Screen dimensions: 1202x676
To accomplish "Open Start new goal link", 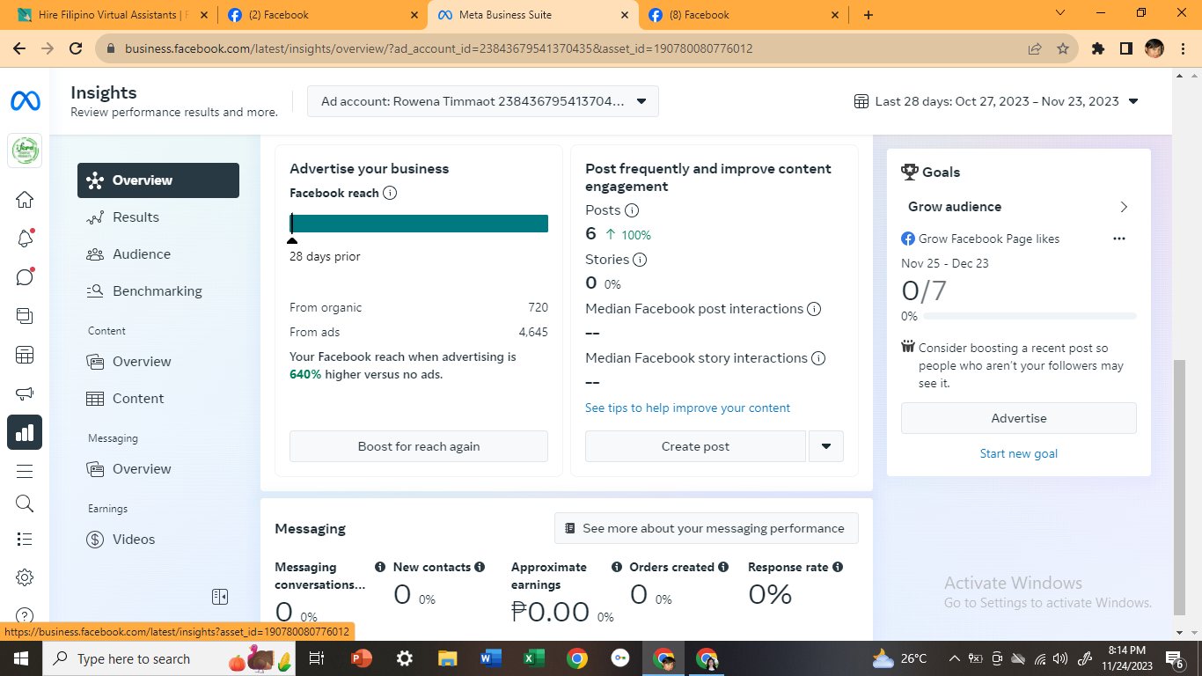I will tap(1019, 453).
